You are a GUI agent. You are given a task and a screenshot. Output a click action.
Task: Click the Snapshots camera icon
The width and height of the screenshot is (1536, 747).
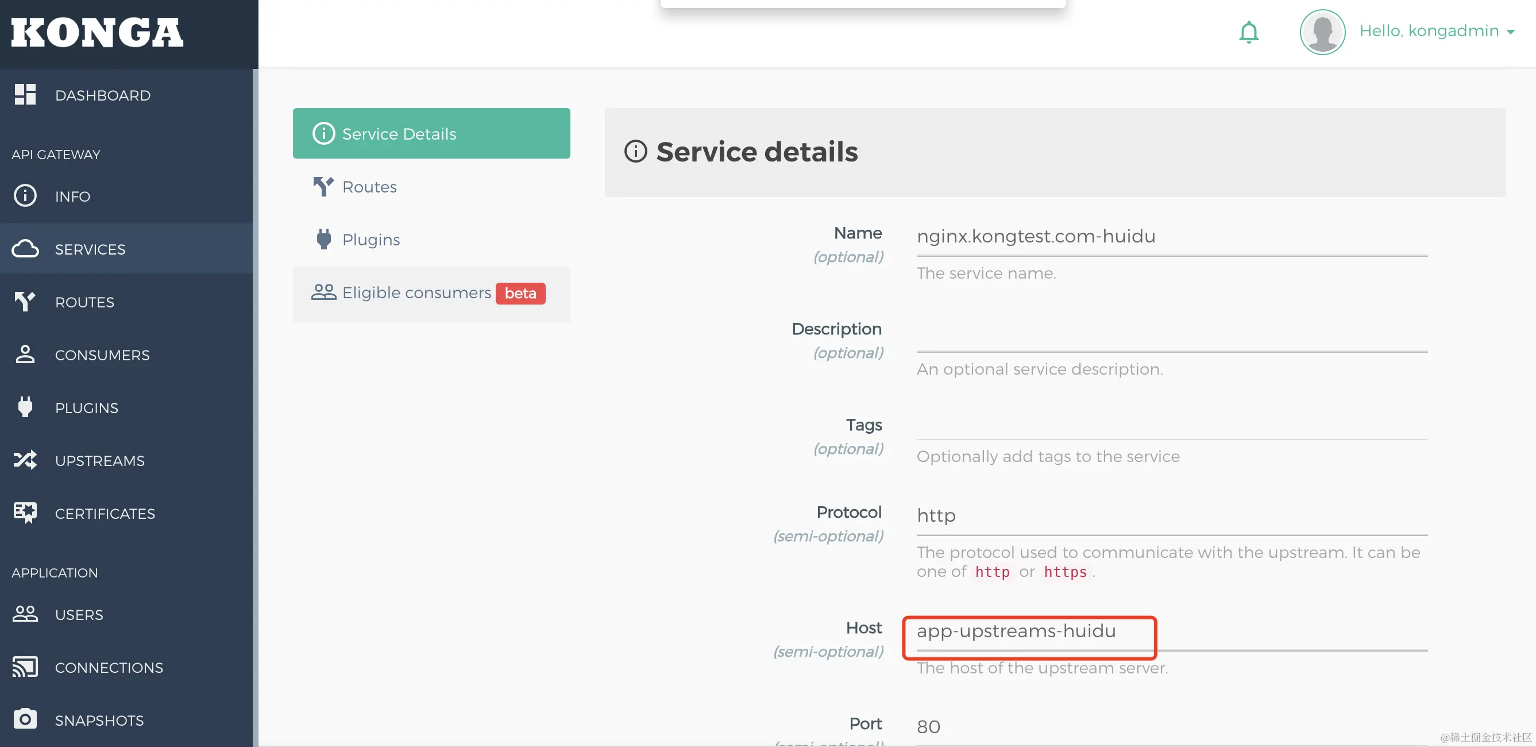click(x=25, y=719)
